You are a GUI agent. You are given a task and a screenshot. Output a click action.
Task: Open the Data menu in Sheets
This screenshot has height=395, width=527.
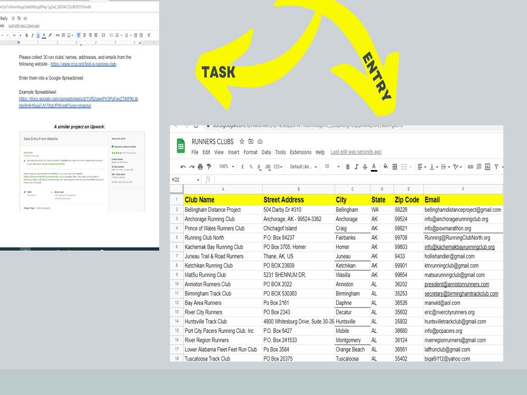click(x=266, y=152)
